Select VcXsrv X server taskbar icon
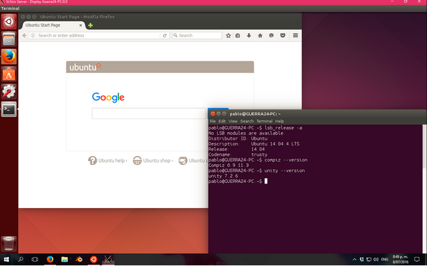The width and height of the screenshot is (427, 266). (x=108, y=260)
